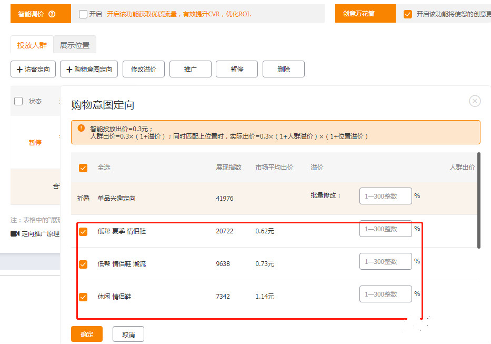Click the 创意万花筒 orange header

[365, 13]
